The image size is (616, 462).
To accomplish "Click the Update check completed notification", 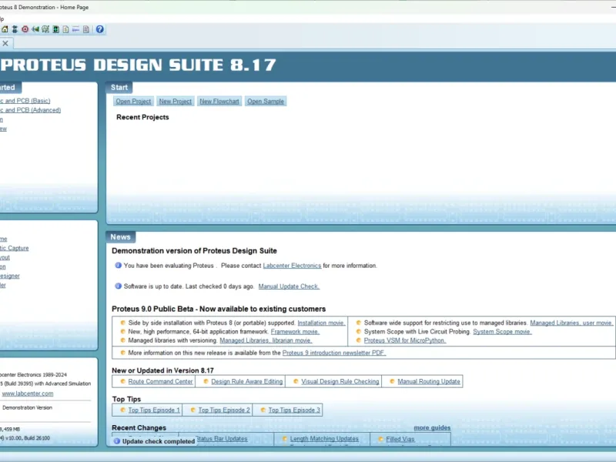I will 155,441.
